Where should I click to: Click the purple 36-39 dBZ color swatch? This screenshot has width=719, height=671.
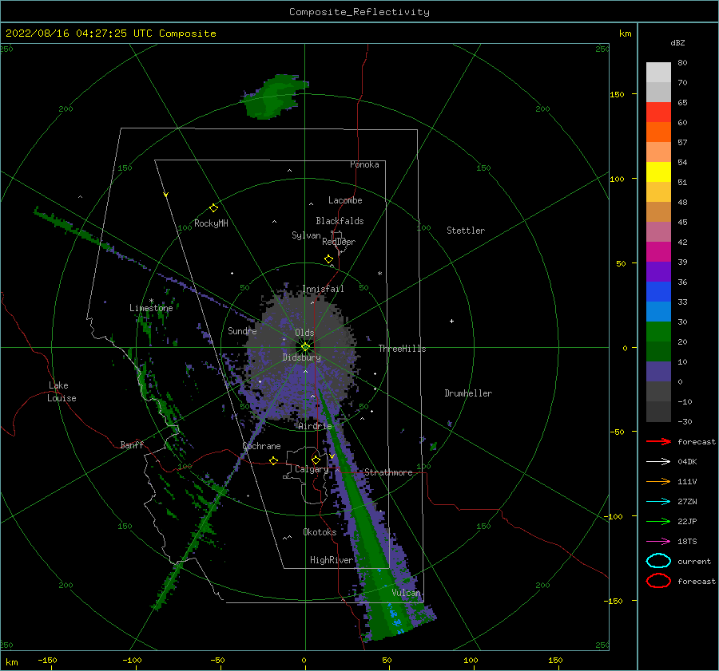[658, 271]
